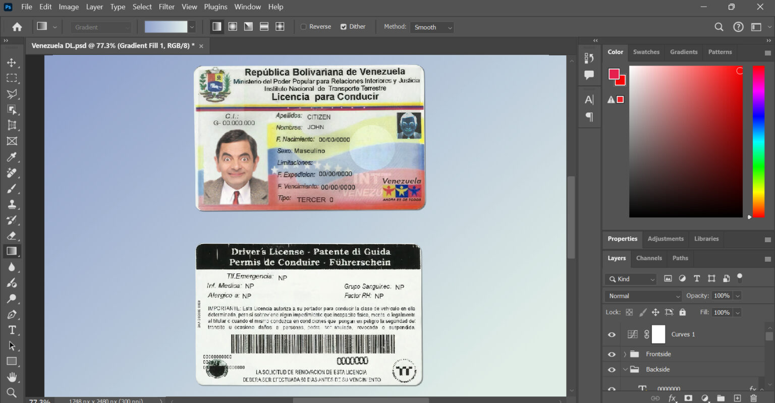Choose the Reflected Gradient style icon

tap(264, 27)
